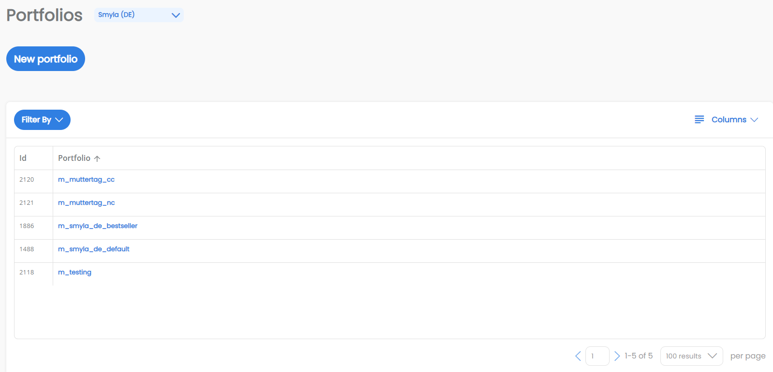
Task: Open the Smyla (DE) account dropdown
Action: (139, 15)
